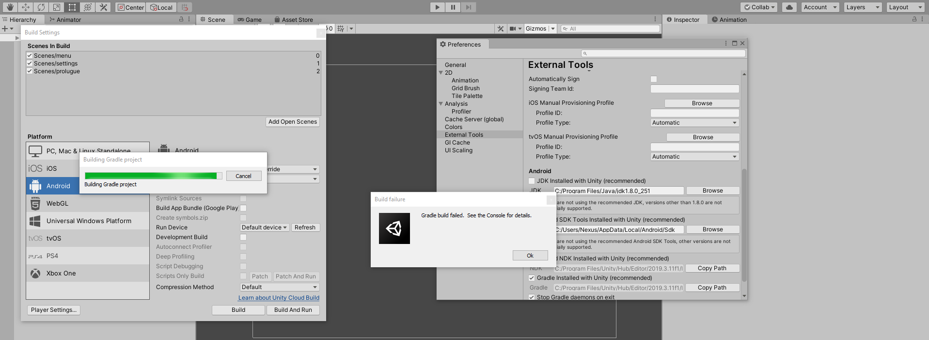Collapse the Analysis preferences section
The width and height of the screenshot is (929, 340).
click(441, 104)
